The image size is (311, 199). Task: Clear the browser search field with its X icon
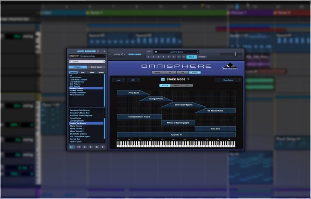[x=104, y=62]
